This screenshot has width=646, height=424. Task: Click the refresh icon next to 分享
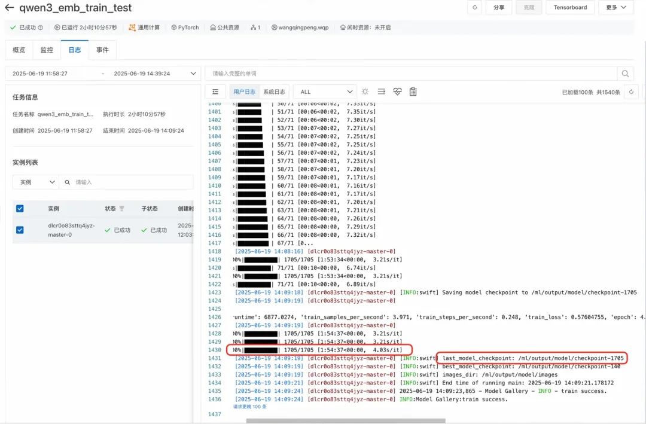tap(474, 8)
